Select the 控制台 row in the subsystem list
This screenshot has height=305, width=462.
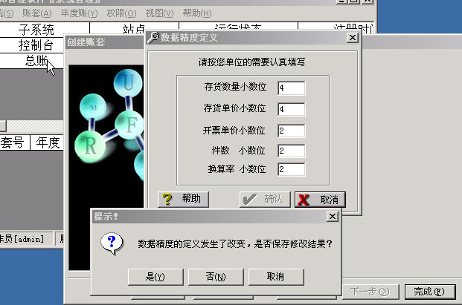[x=32, y=45]
